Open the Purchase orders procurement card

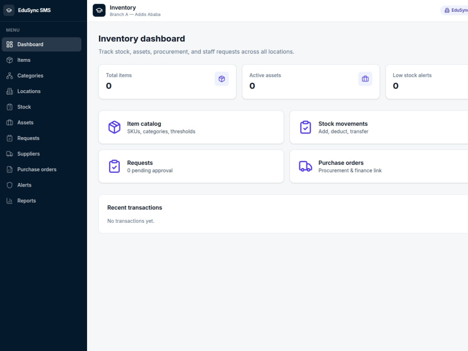click(x=379, y=167)
